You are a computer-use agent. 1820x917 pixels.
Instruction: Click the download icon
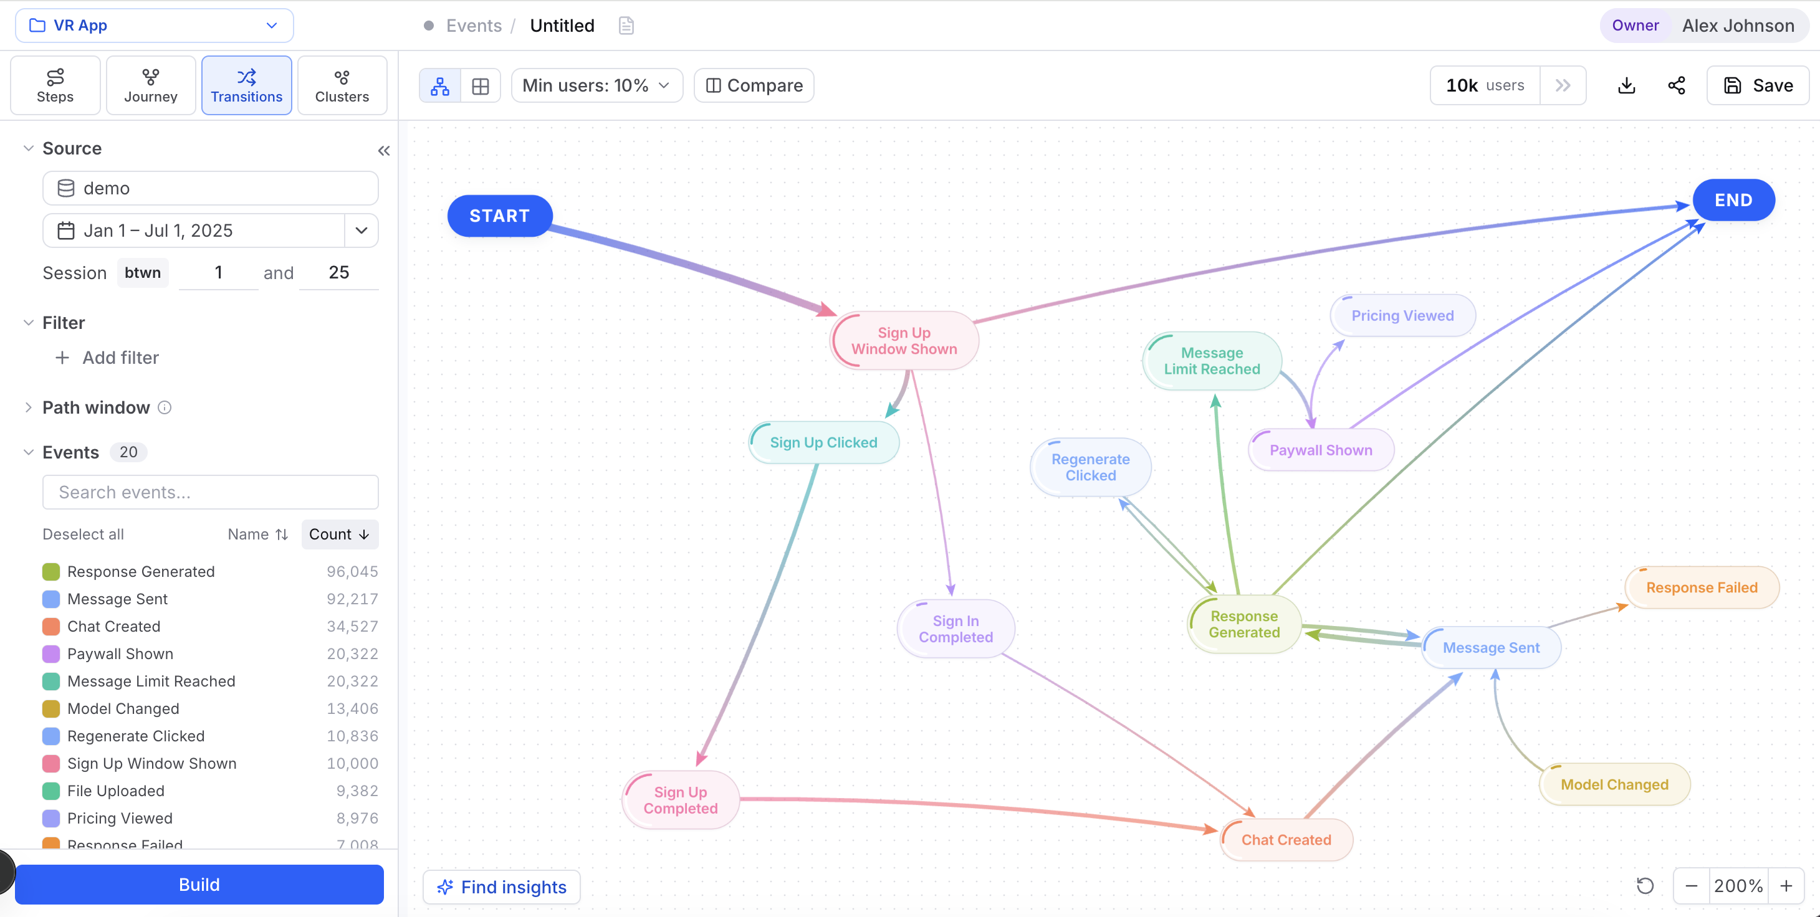[1626, 85]
